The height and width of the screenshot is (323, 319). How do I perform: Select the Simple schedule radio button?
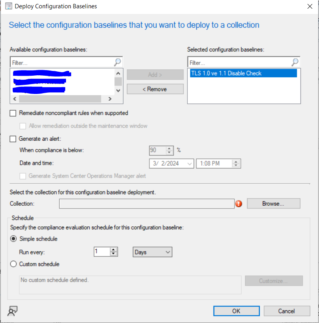(x=13, y=239)
